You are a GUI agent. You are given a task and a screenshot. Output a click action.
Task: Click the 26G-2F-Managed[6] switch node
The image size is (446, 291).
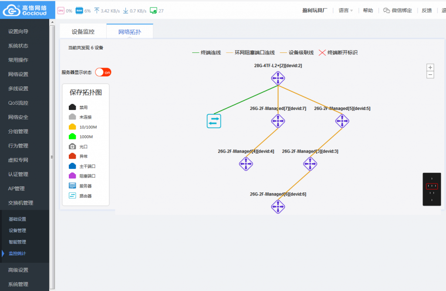coord(278,206)
